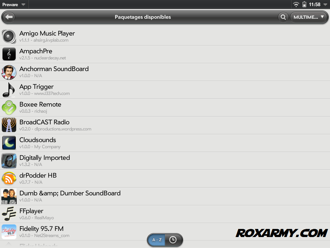Sort packages by date with clock toggle

click(173, 240)
